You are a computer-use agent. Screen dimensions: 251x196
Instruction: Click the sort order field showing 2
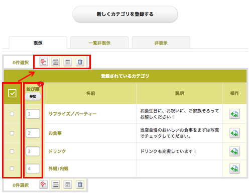tap(33, 133)
